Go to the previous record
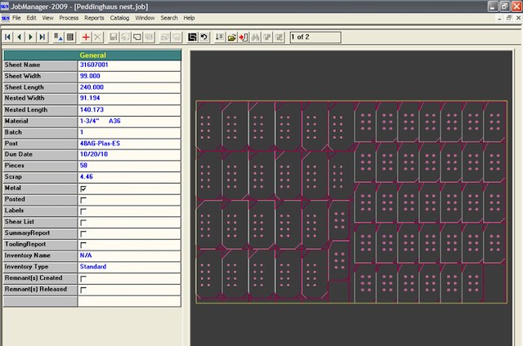This screenshot has height=346, width=523. [20, 38]
